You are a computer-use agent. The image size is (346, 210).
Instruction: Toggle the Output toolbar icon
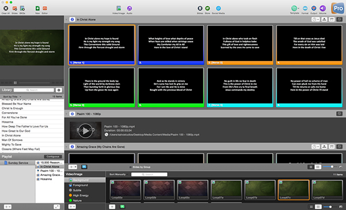click(x=314, y=9)
